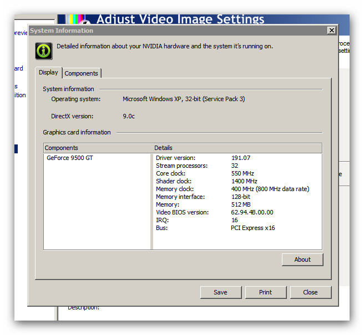Image resolution: width=364 pixels, height=335 pixels.
Task: Select the Shader clock 1400 MHz value
Action: (x=244, y=181)
